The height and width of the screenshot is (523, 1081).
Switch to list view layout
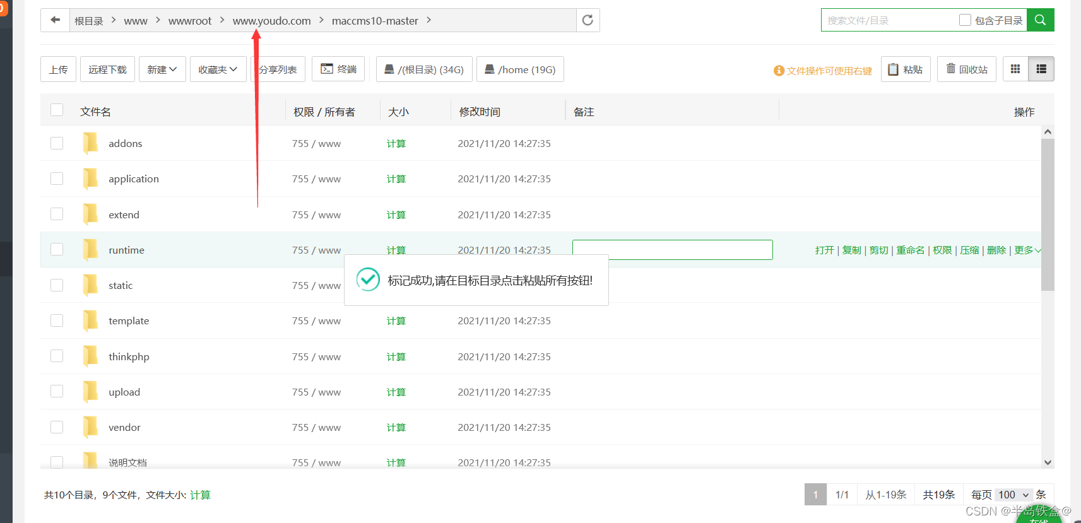tap(1041, 69)
